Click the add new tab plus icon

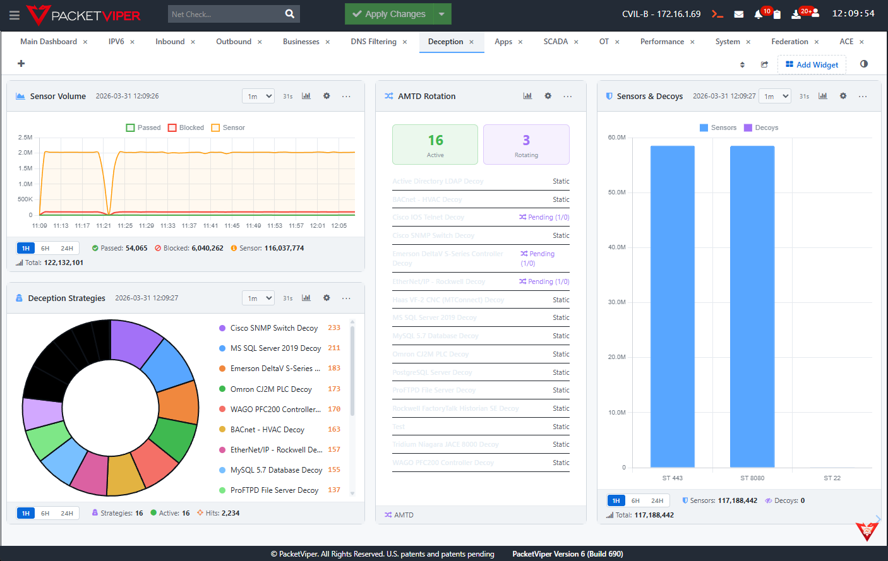21,63
